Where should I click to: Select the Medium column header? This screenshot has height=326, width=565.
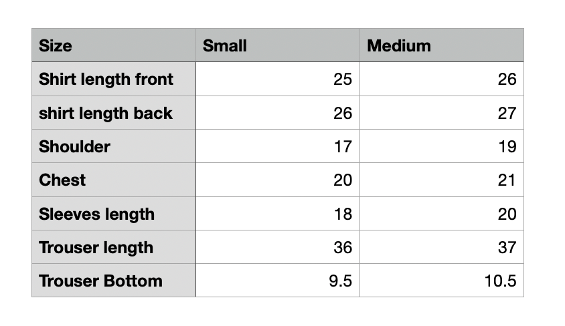[442, 45]
